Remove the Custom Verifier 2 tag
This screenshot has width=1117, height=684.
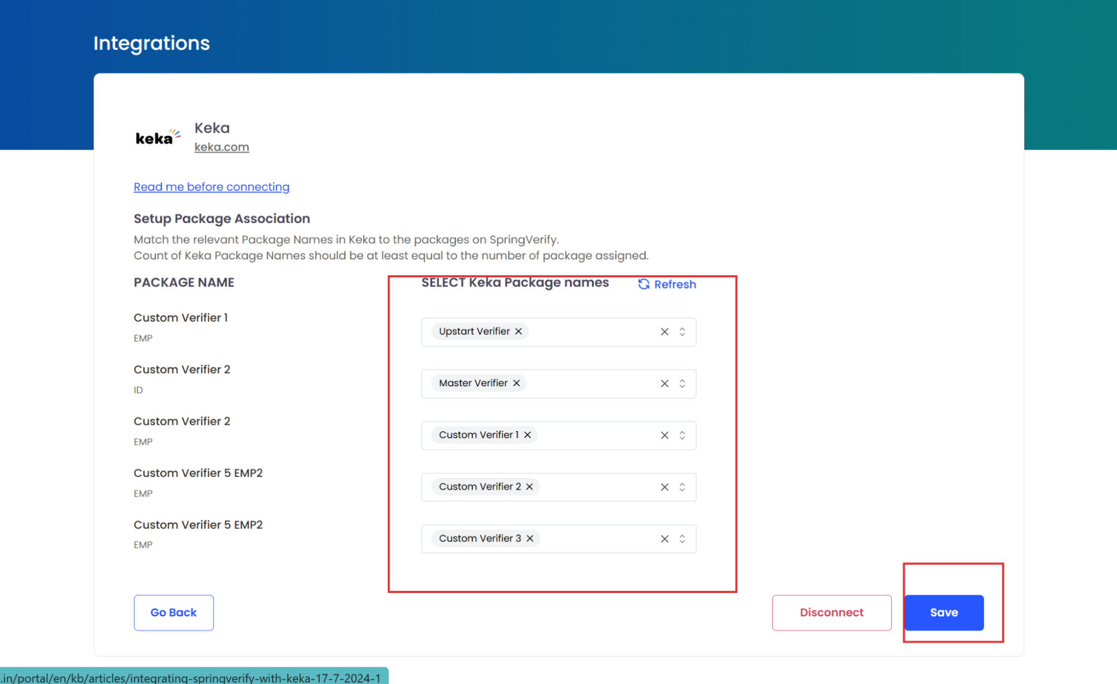(529, 487)
